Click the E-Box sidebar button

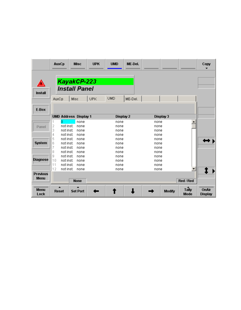coord(41,110)
